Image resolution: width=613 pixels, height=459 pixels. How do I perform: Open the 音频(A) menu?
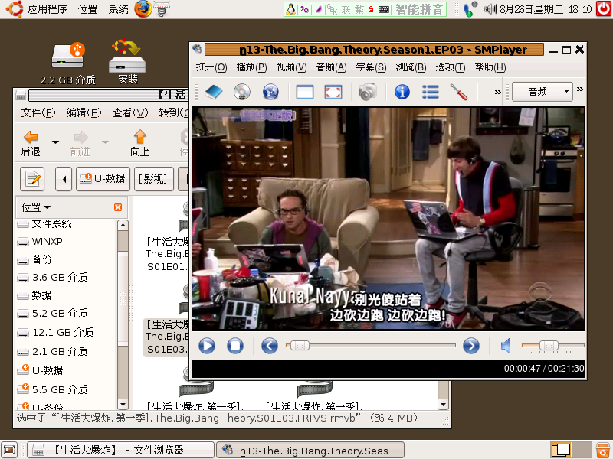click(332, 67)
